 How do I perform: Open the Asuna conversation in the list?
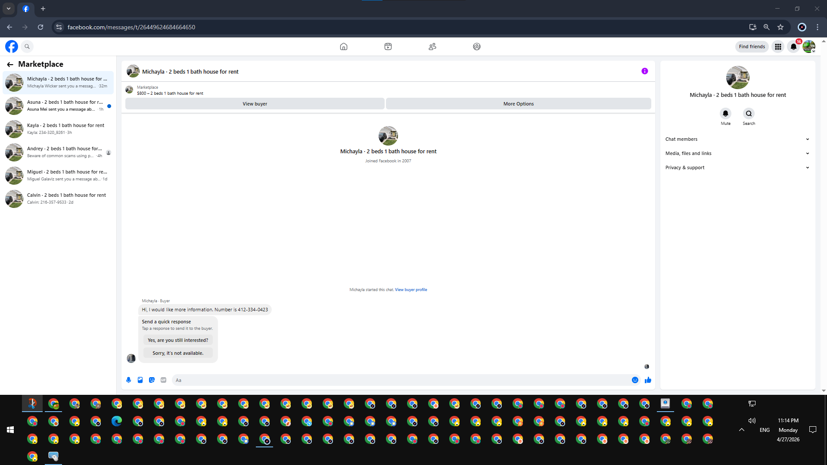58,105
